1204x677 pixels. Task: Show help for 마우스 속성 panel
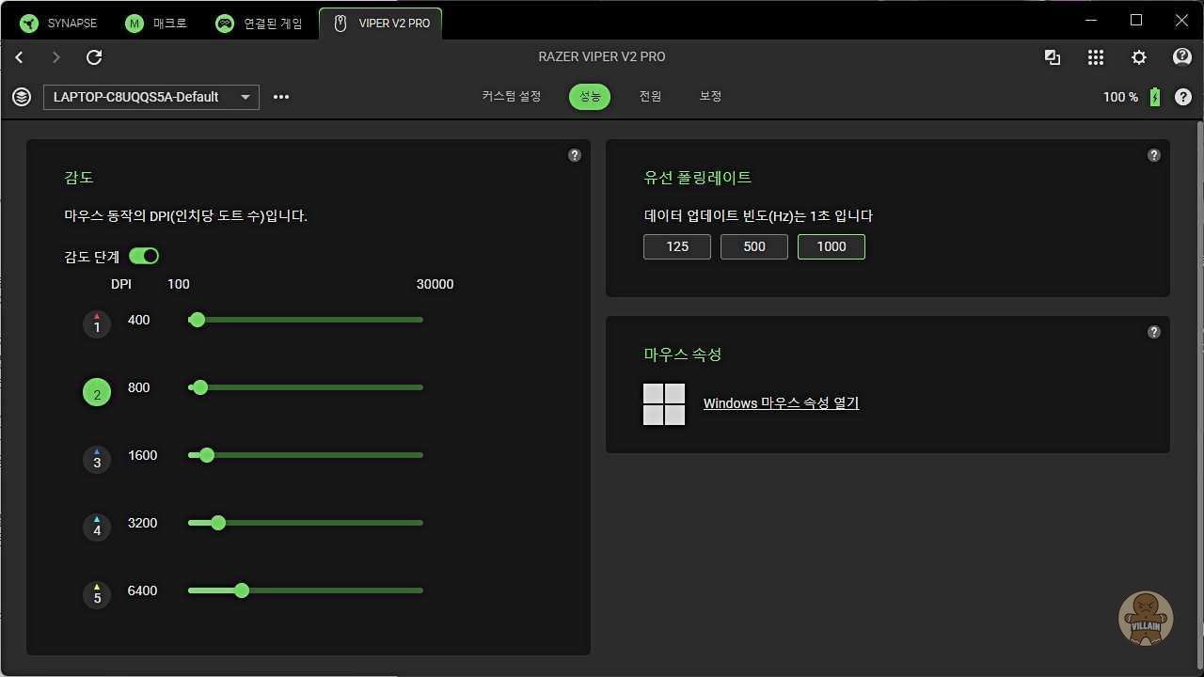(1154, 332)
